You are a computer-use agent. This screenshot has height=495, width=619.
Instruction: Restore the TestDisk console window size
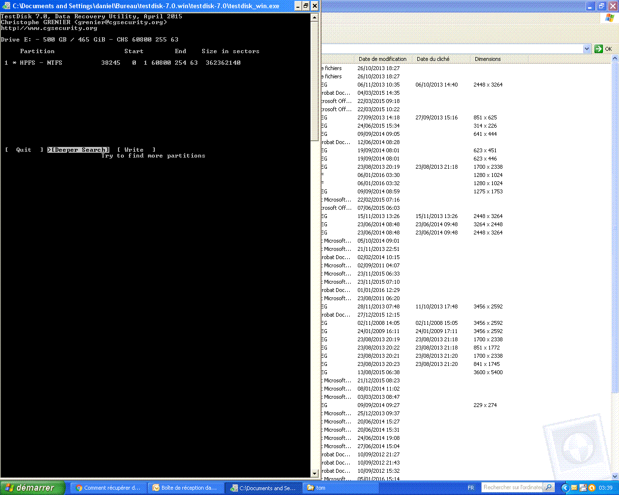point(306,6)
